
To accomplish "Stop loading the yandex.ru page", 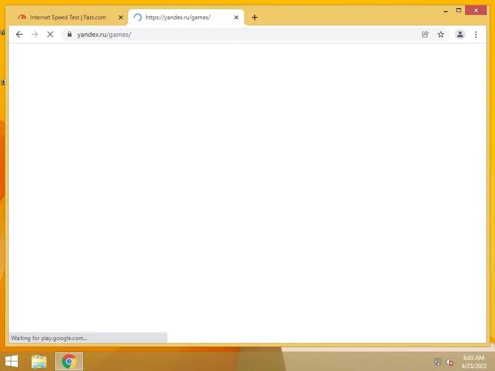I will pyautogui.click(x=50, y=34).
